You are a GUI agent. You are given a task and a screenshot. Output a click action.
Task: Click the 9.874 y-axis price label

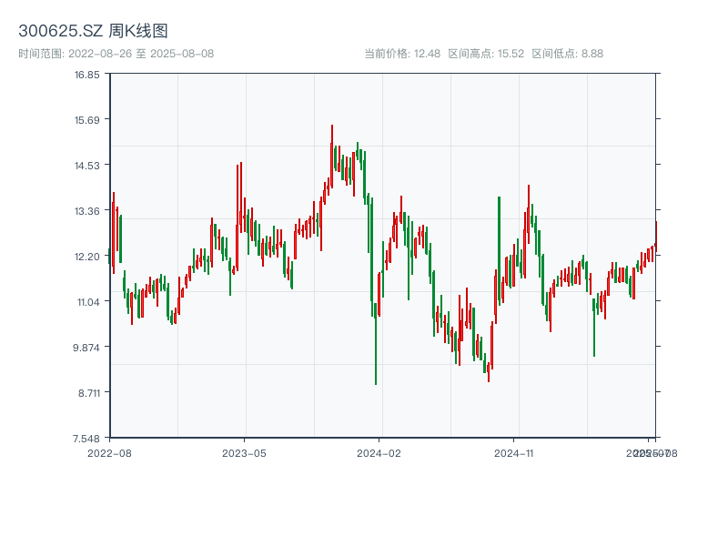click(x=87, y=348)
